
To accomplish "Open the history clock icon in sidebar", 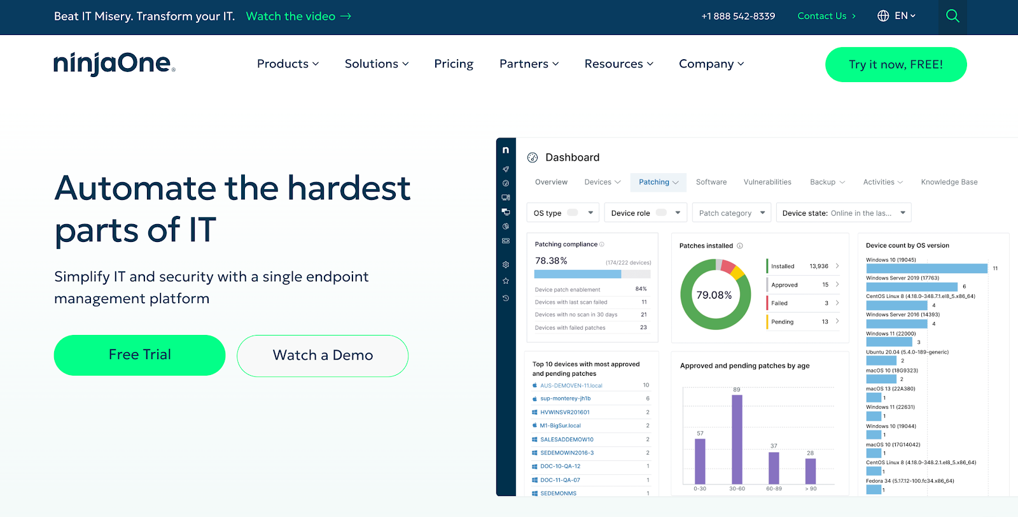I will click(506, 298).
